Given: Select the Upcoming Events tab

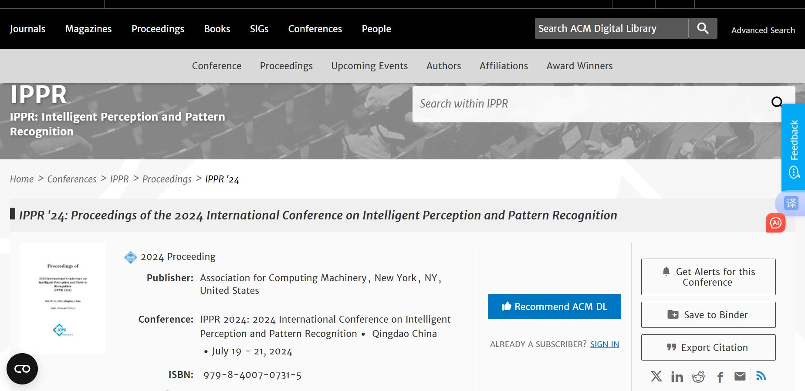Looking at the screenshot, I should pyautogui.click(x=369, y=66).
